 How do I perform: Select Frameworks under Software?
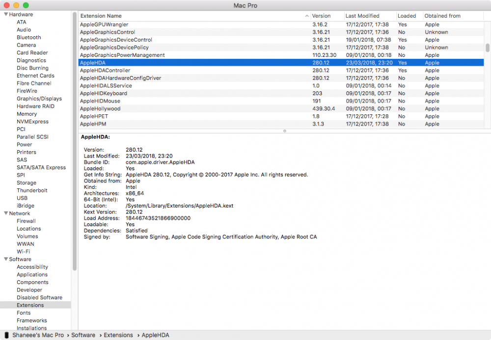32,320
